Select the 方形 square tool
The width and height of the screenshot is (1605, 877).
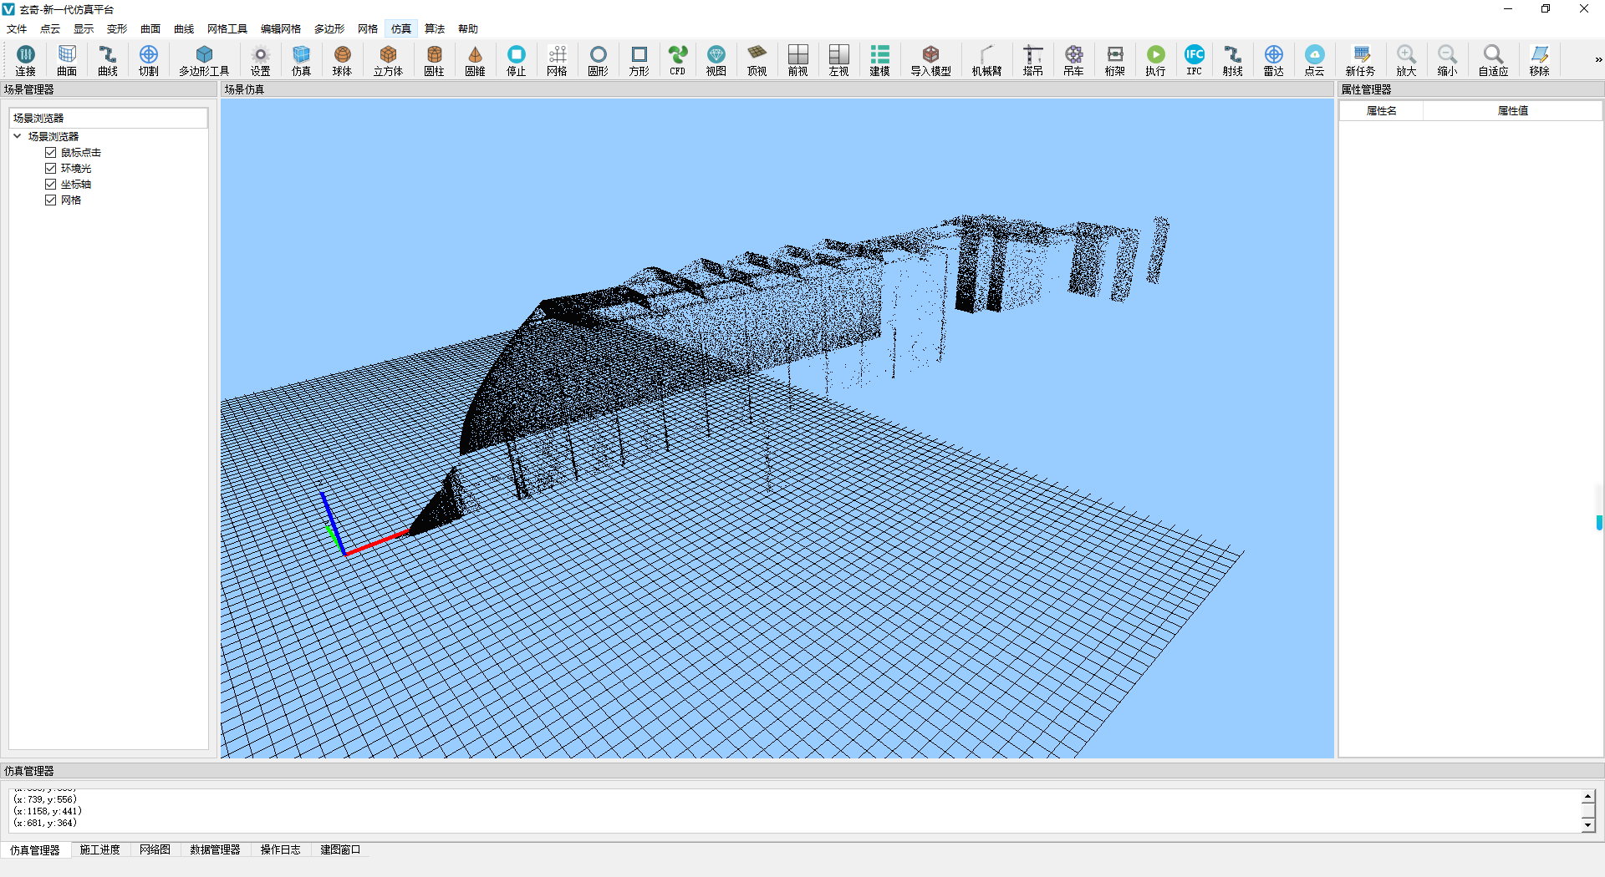pyautogui.click(x=639, y=60)
